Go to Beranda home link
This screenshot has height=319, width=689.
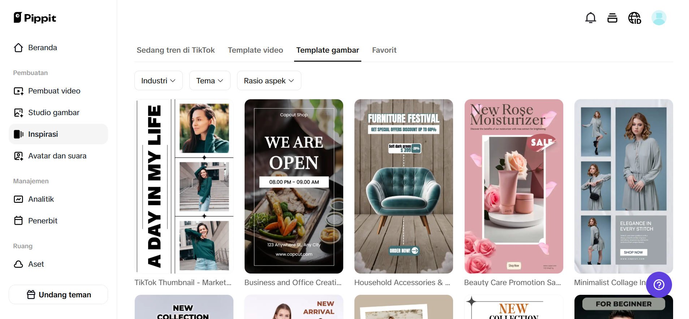coord(42,48)
